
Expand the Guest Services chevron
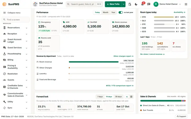(27, 48)
